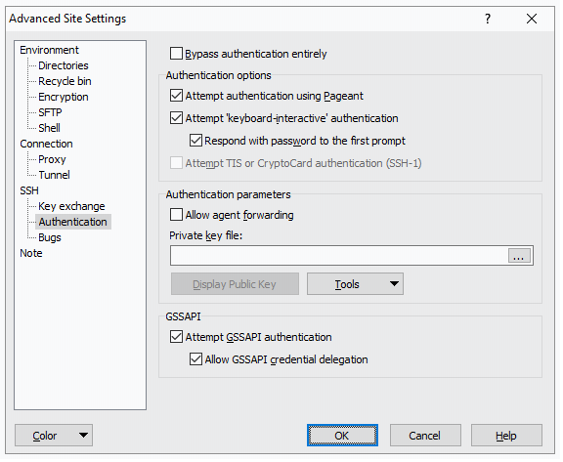Uncheck Allow GSSAPI credential delegation
The image size is (563, 462).
pos(195,359)
